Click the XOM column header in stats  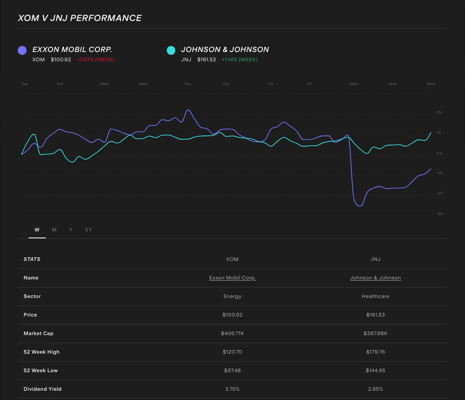(232, 259)
